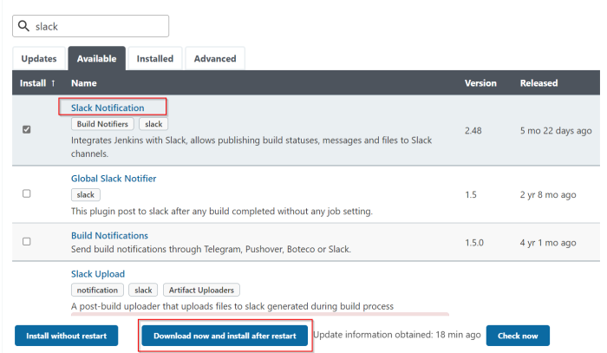
Task: Click the Version column header
Action: (480, 83)
